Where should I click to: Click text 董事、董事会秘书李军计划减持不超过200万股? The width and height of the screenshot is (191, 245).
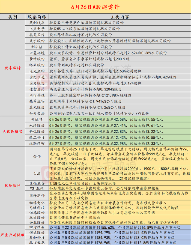pyautogui.click(x=89, y=59)
